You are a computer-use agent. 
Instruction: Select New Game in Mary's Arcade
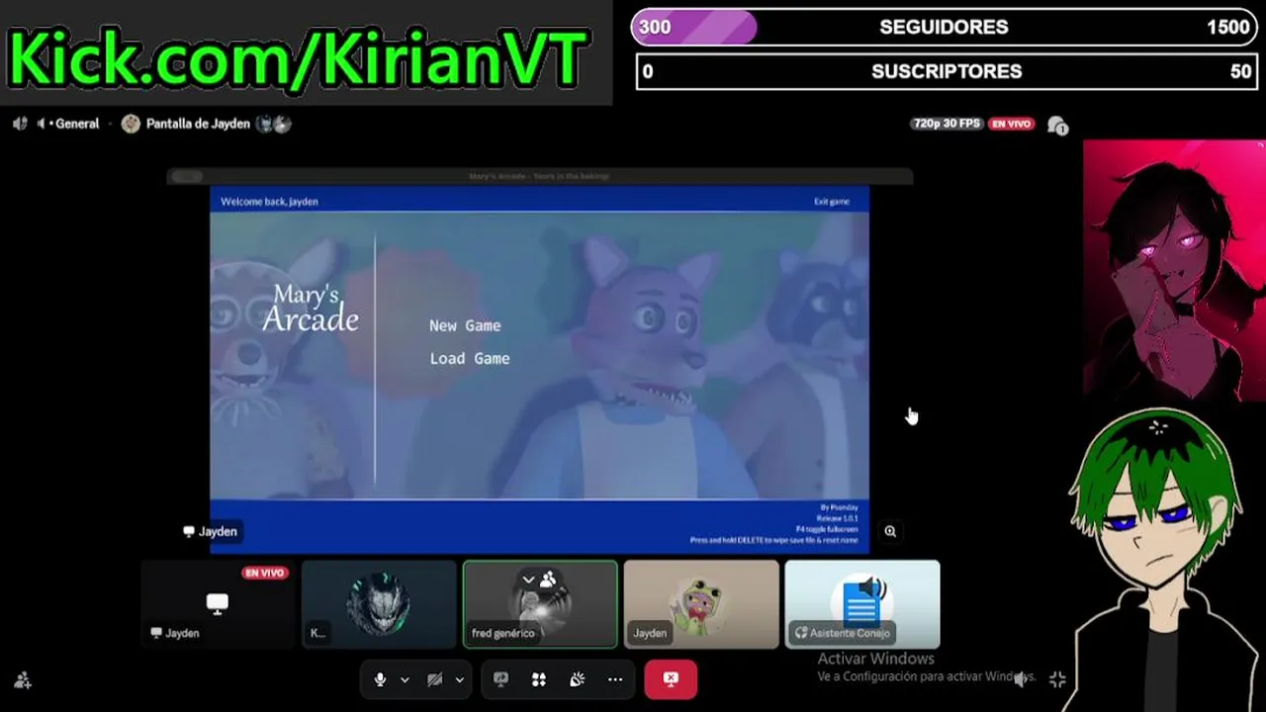click(x=465, y=325)
